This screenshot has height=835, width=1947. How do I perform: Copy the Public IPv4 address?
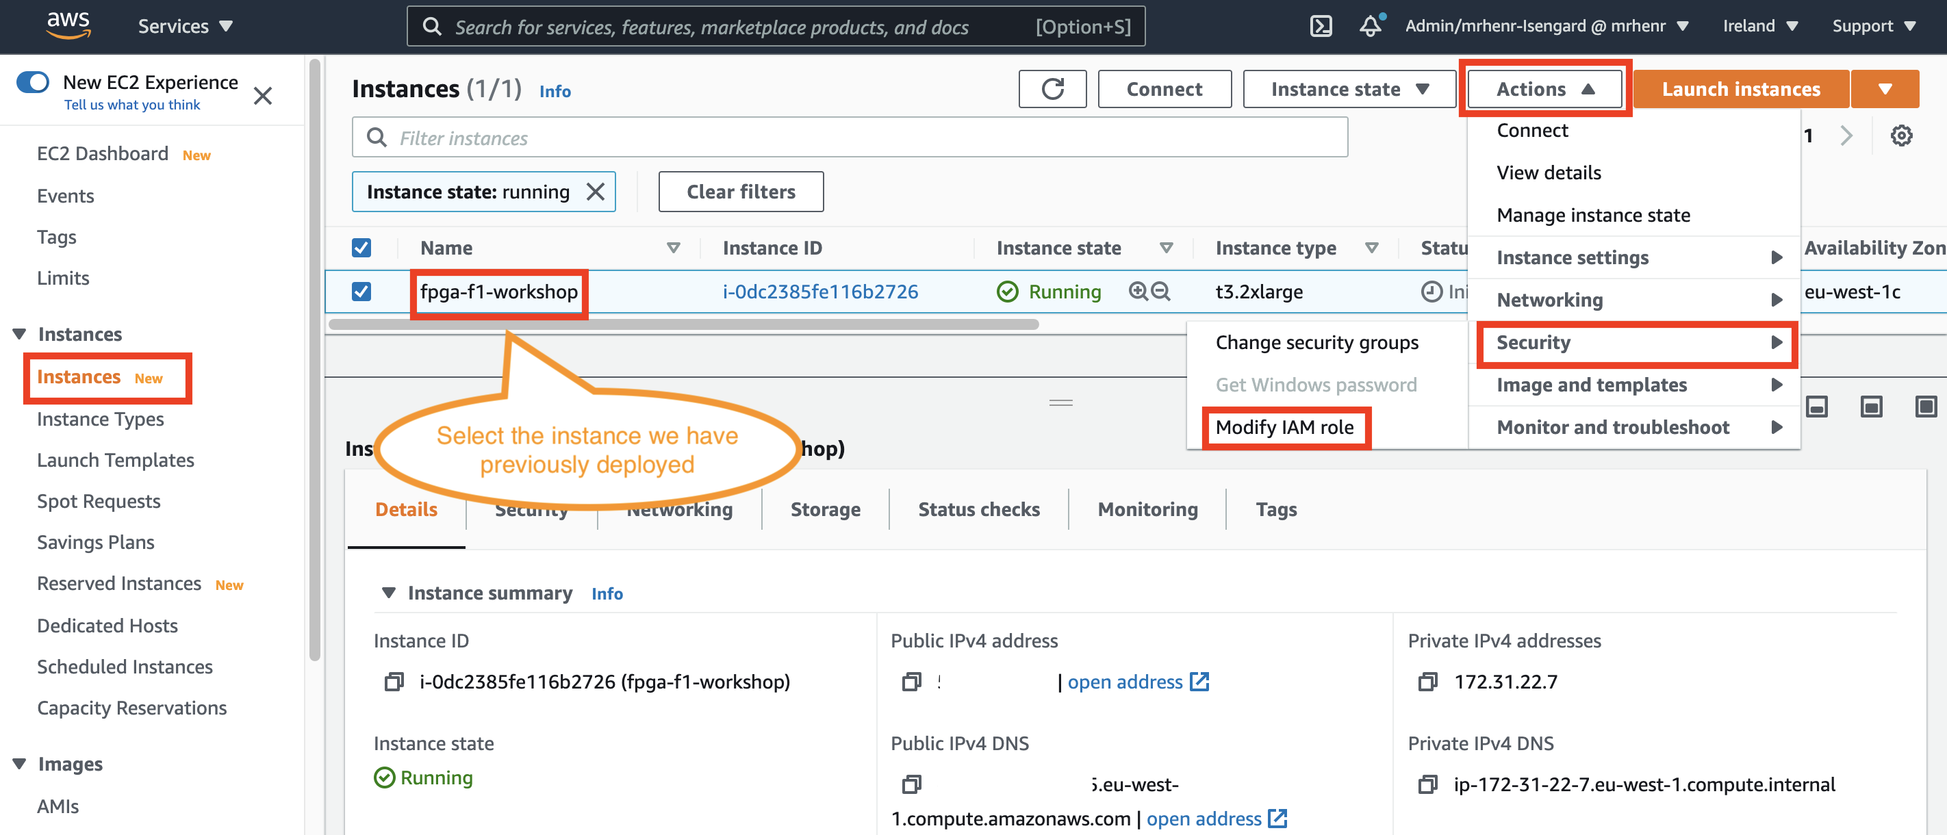(911, 682)
